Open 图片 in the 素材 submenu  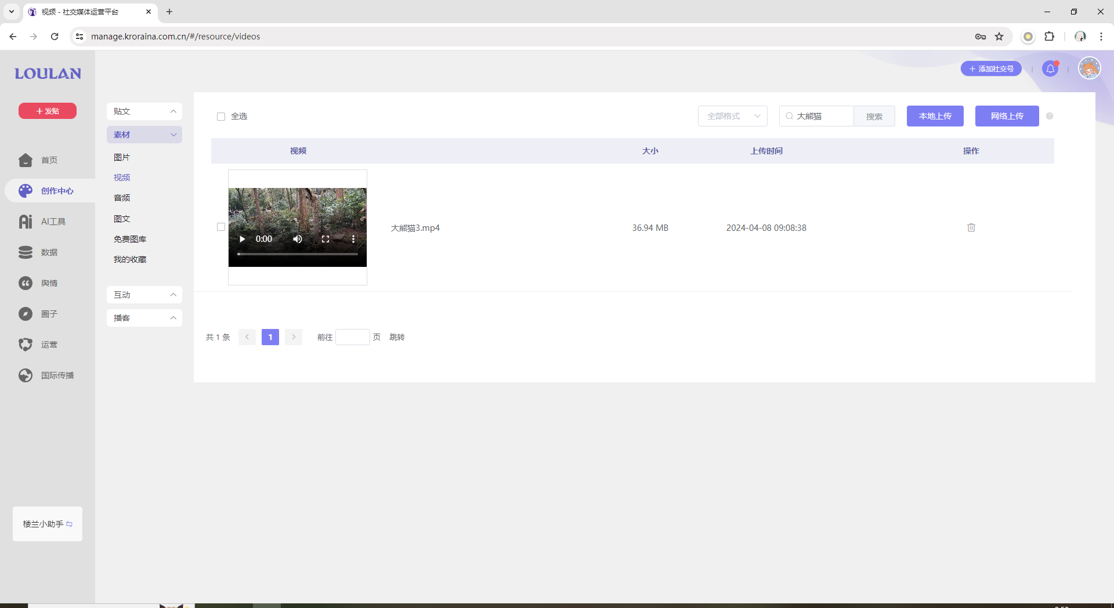pyautogui.click(x=122, y=157)
